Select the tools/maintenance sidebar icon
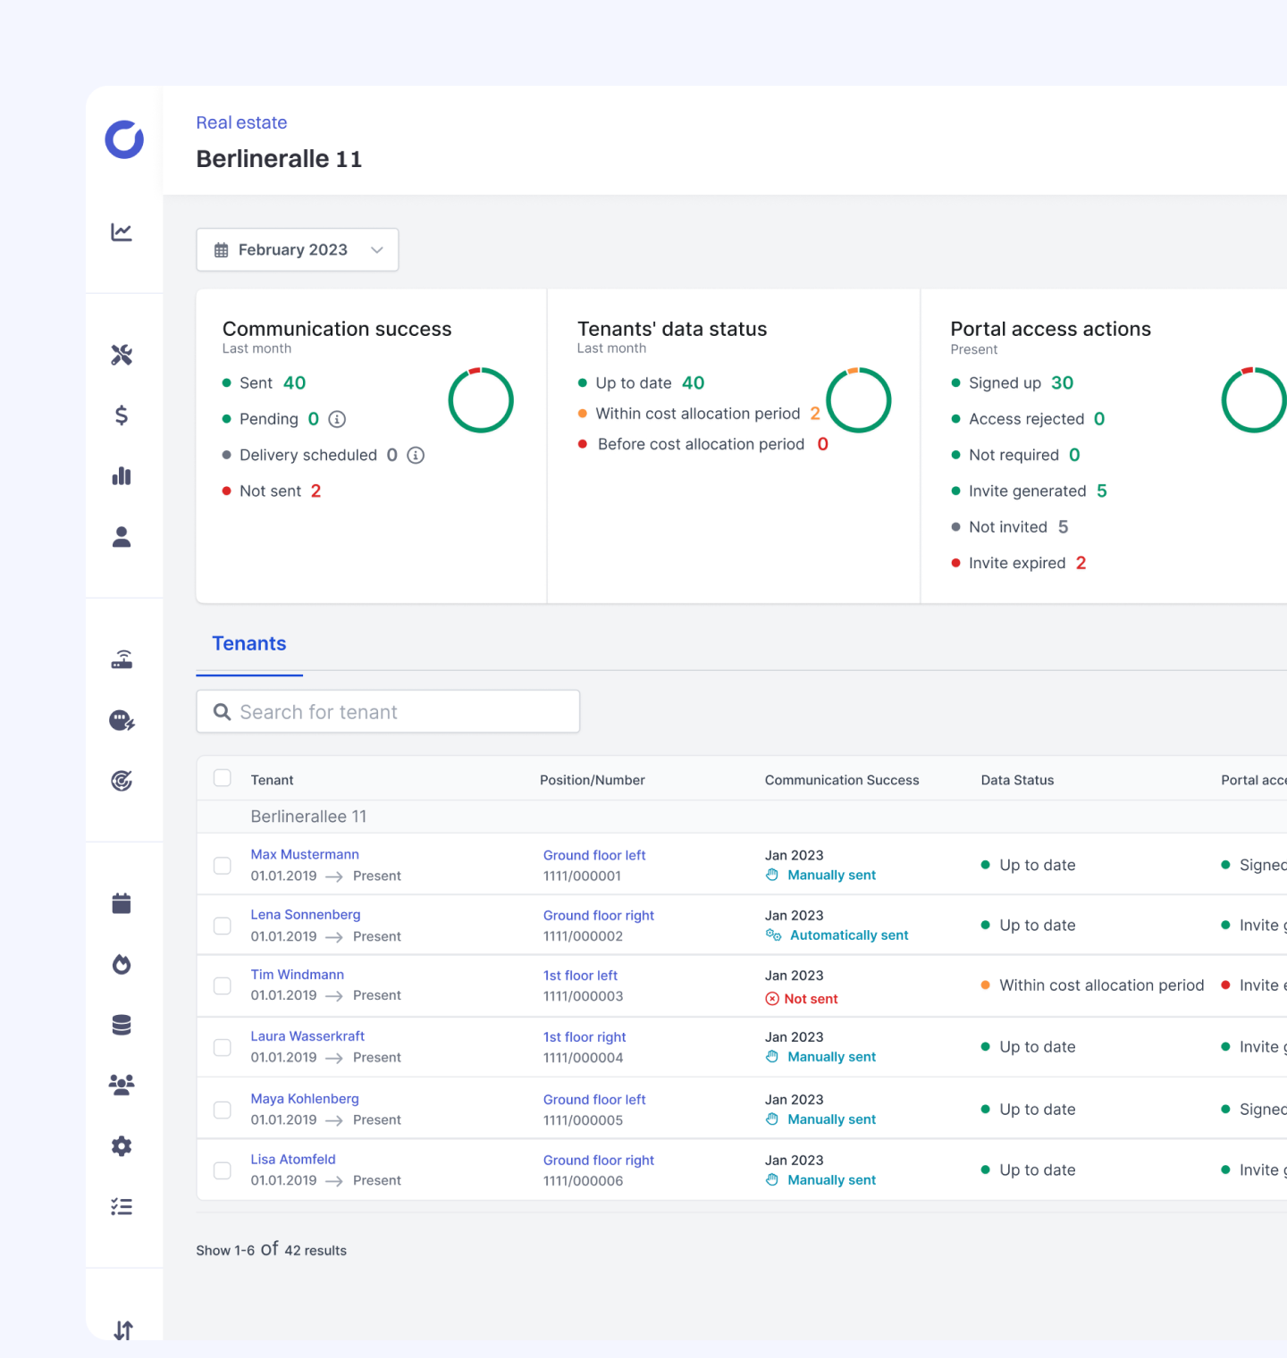The width and height of the screenshot is (1287, 1358). click(x=122, y=354)
